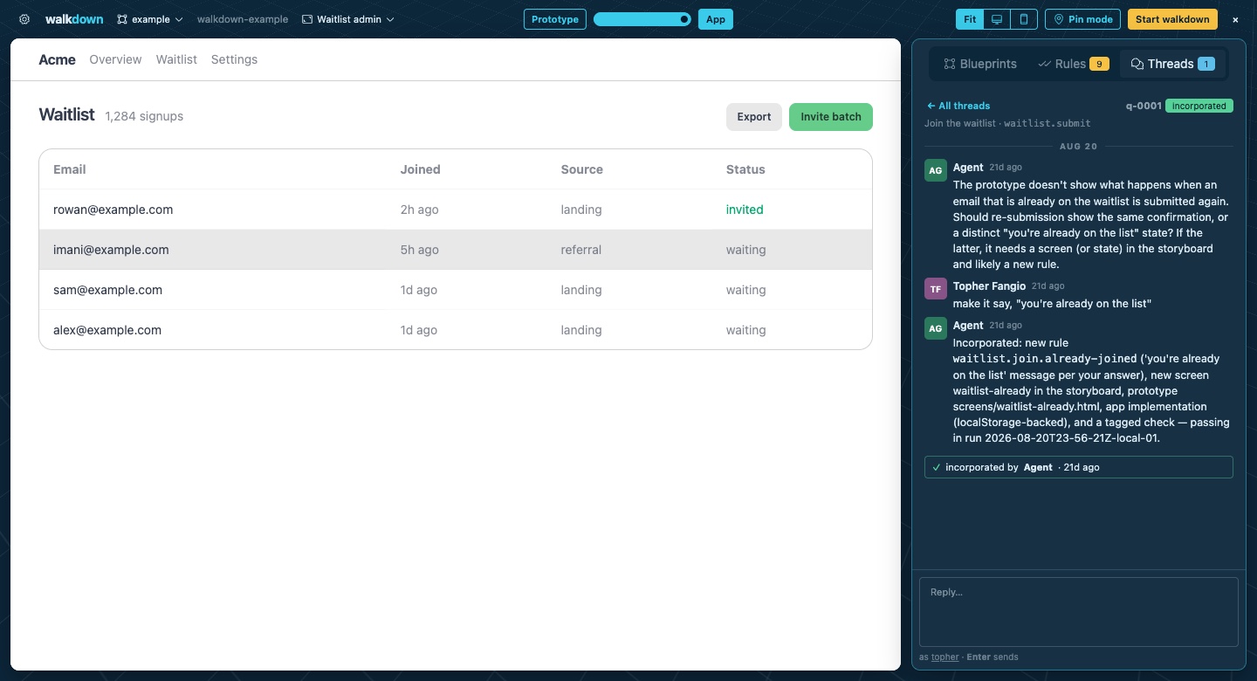Click the walkdown-example breadcrumb text
The height and width of the screenshot is (681, 1257).
[243, 19]
